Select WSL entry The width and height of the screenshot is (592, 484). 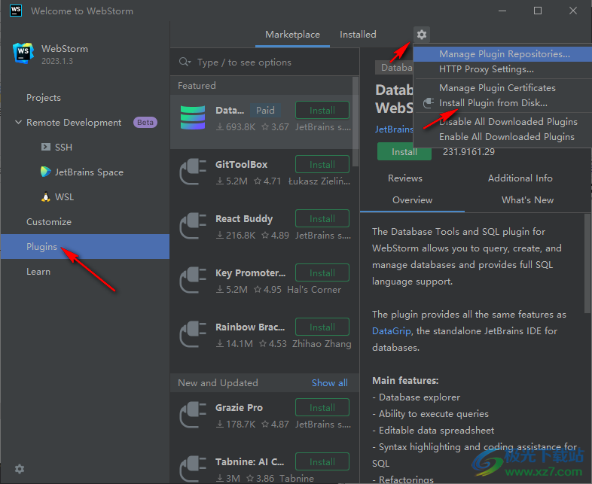pos(64,197)
